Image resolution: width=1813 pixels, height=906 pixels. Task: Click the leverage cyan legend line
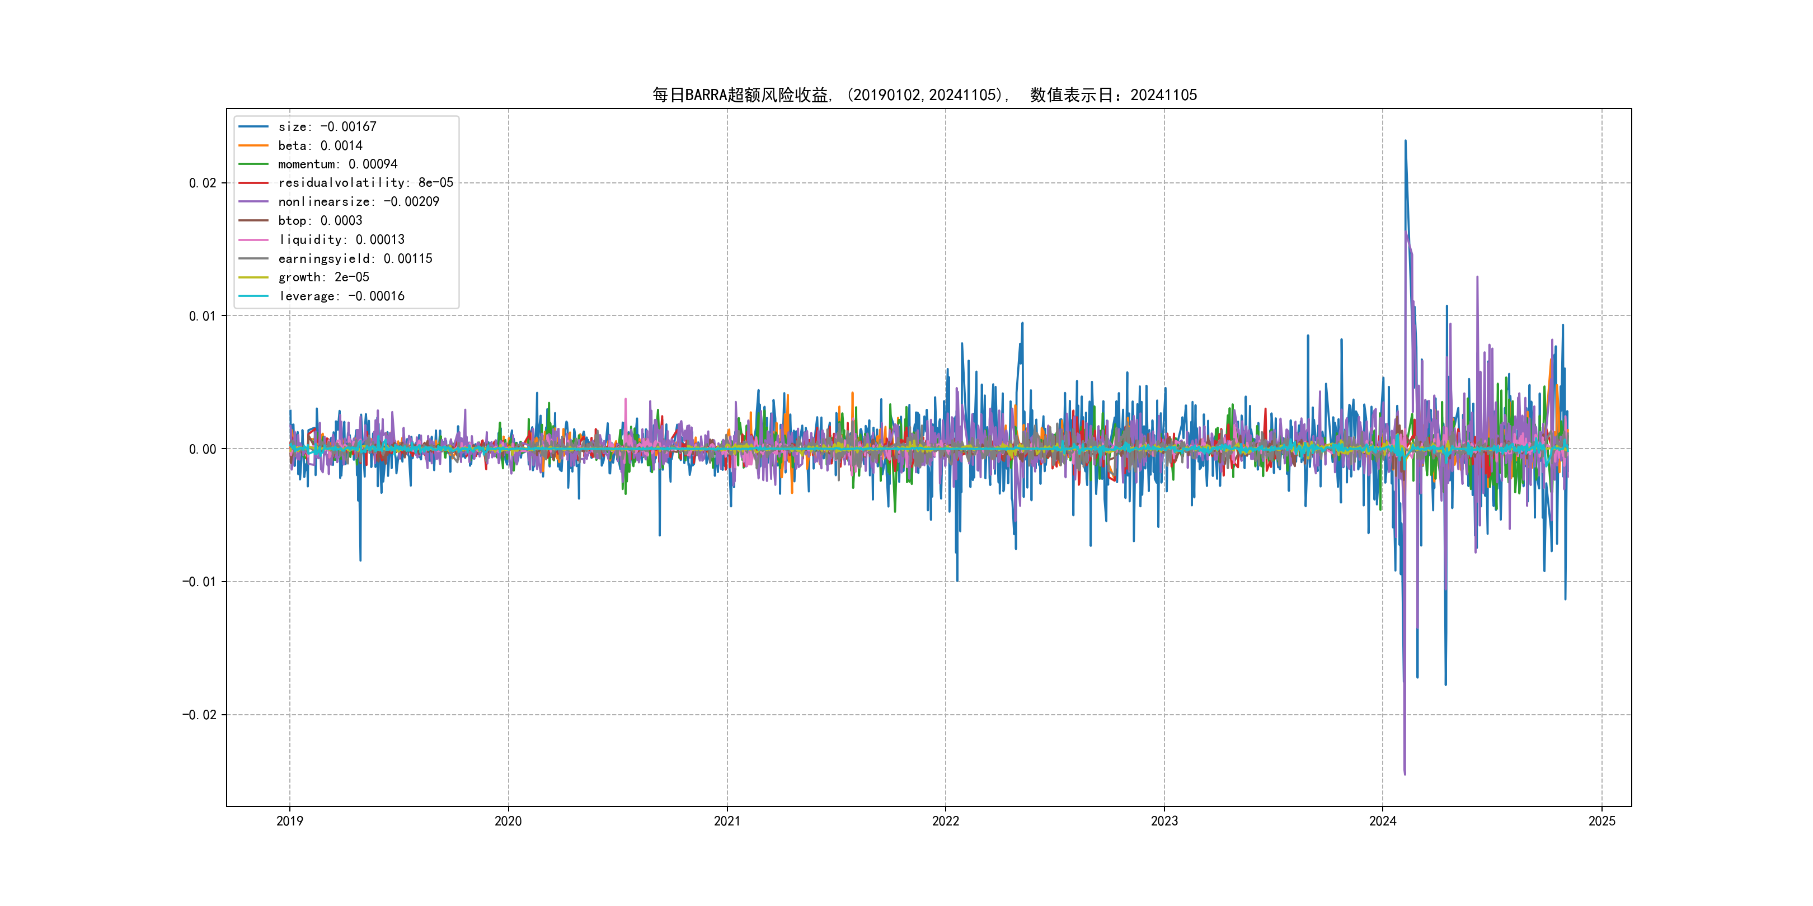253,296
